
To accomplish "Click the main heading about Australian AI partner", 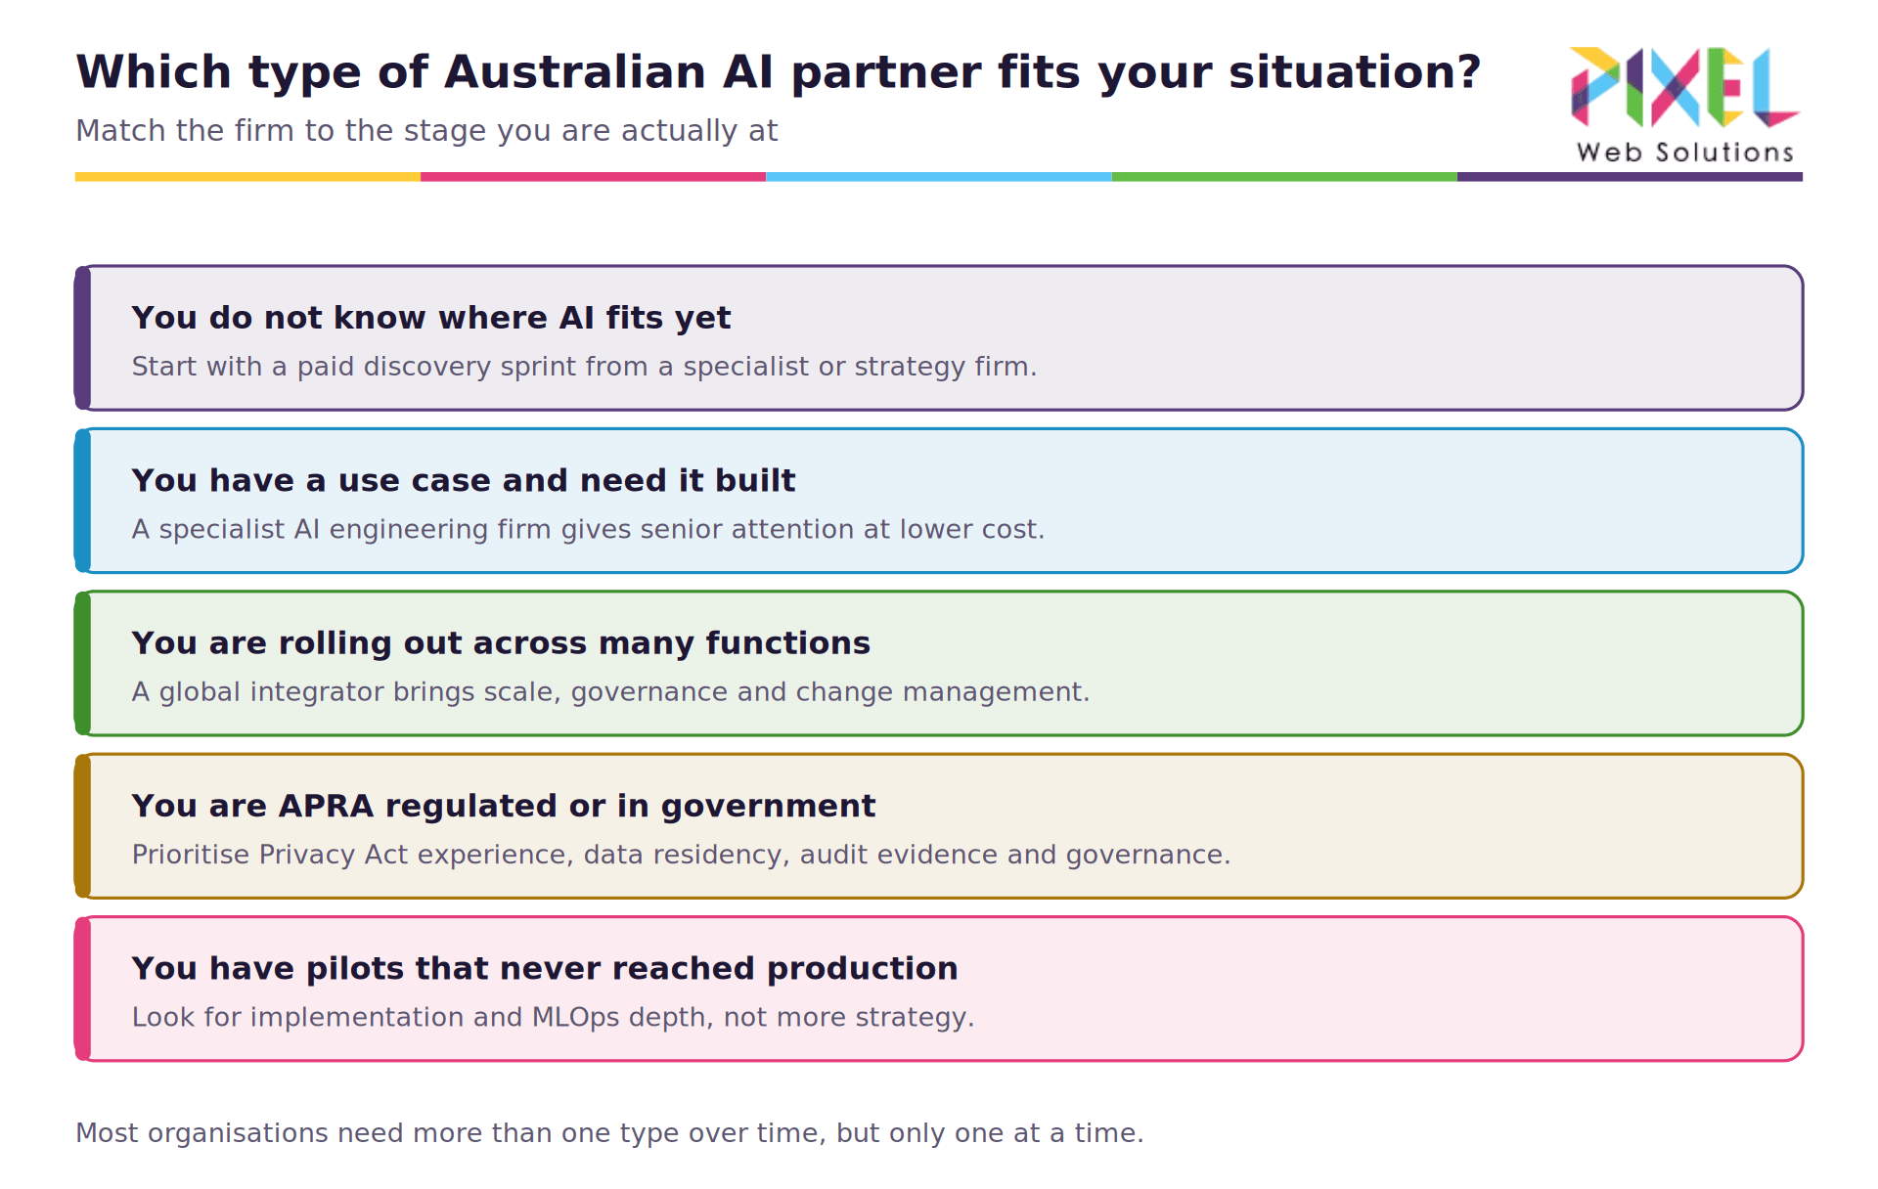I will 779,73.
